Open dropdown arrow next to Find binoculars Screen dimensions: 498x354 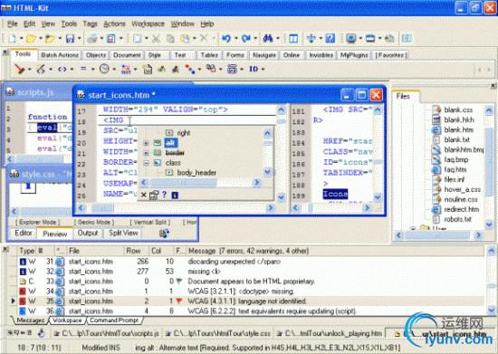coord(278,39)
